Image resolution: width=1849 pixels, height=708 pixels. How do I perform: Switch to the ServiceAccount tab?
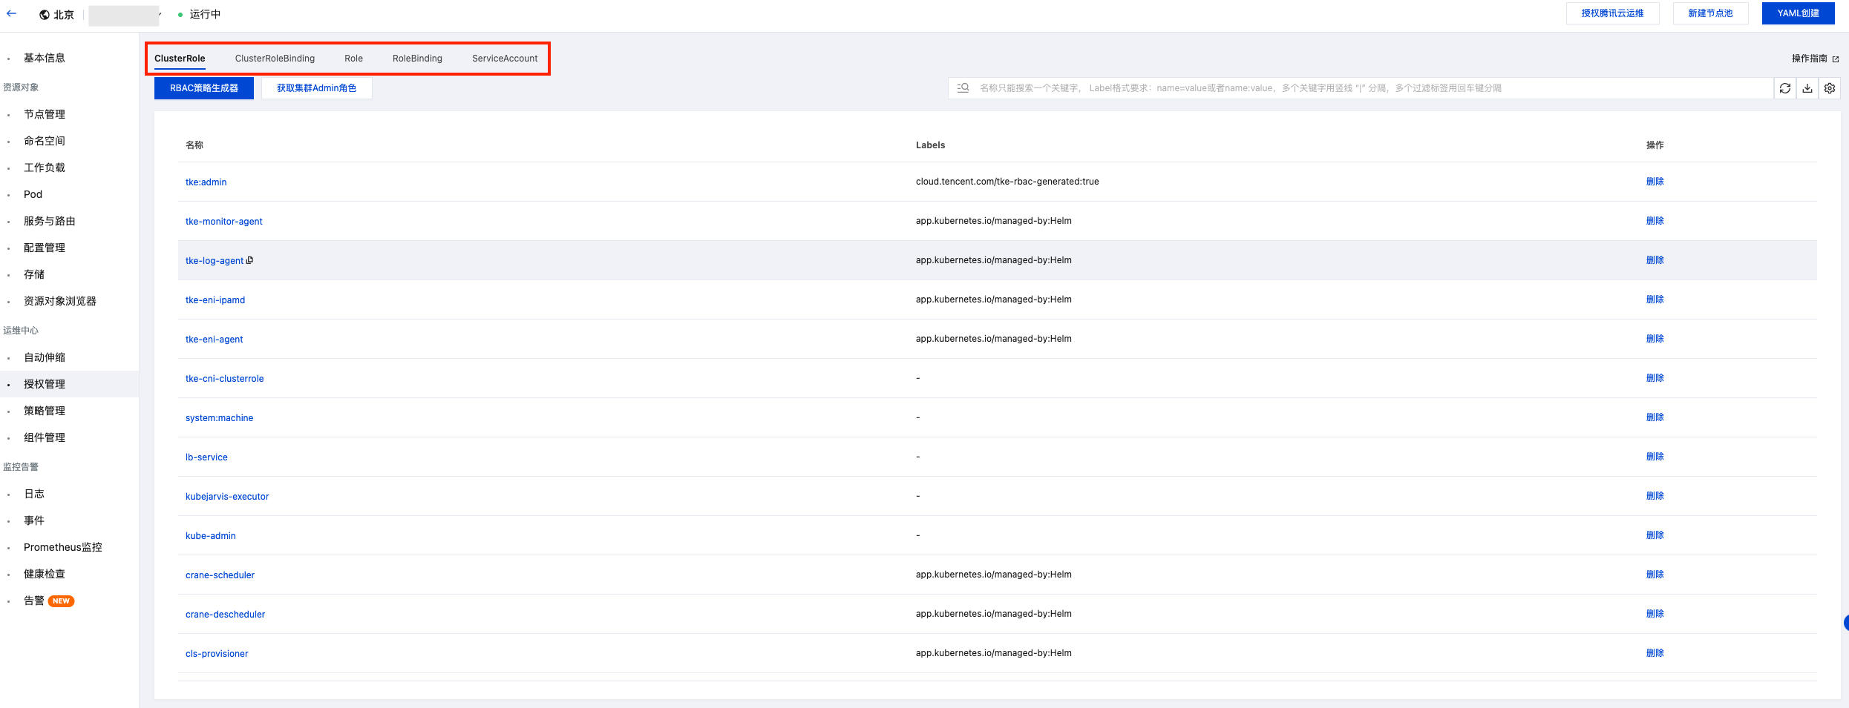(x=505, y=59)
